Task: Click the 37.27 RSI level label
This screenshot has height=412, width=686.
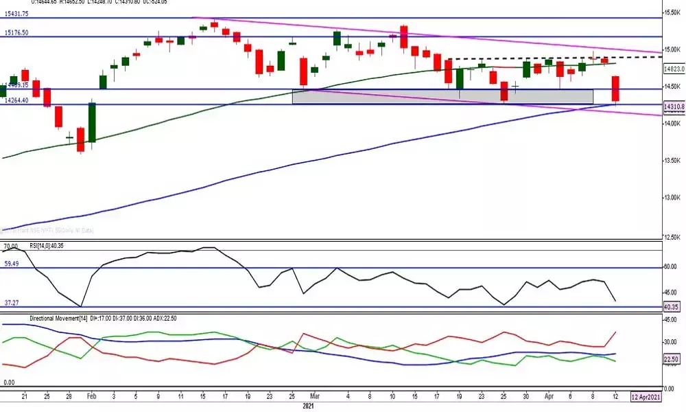Action: [12, 302]
